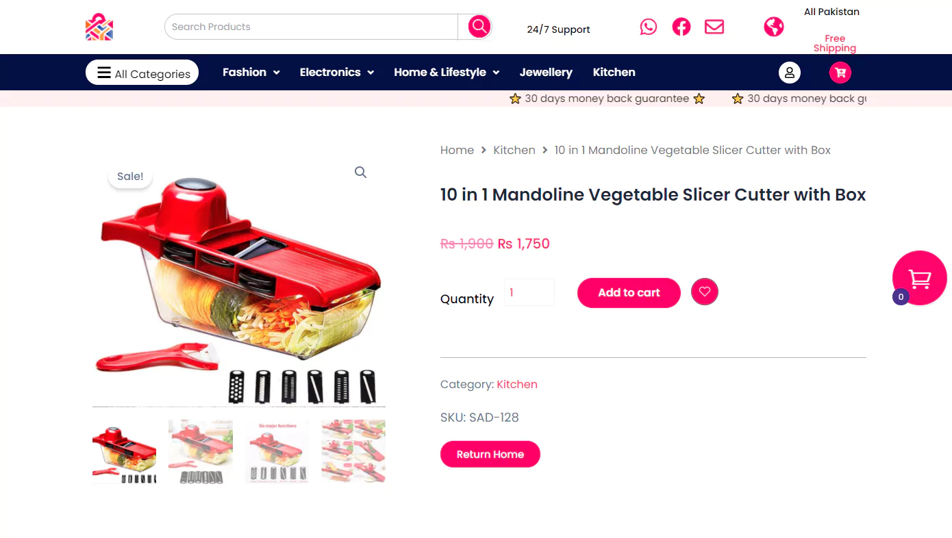Click the Add to cart button
The image size is (952, 538).
629,293
